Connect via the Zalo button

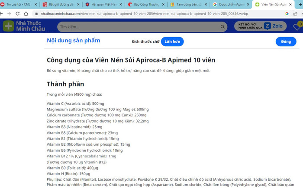[260, 26]
